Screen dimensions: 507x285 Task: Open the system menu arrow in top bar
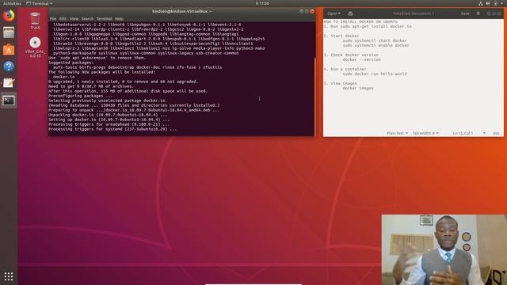point(501,3)
